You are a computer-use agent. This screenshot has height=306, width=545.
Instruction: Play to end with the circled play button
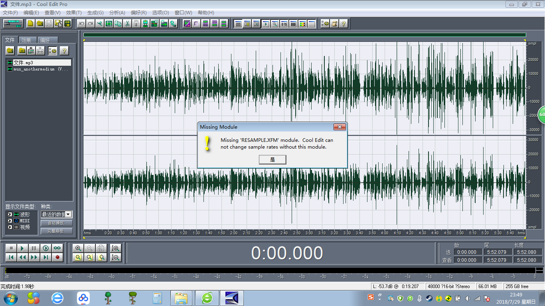coord(46,248)
